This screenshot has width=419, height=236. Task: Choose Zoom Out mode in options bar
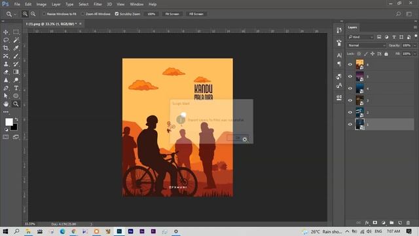(33, 14)
